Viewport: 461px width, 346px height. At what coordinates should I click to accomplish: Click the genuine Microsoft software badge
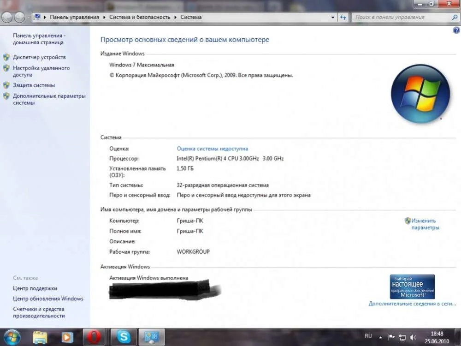(x=412, y=286)
